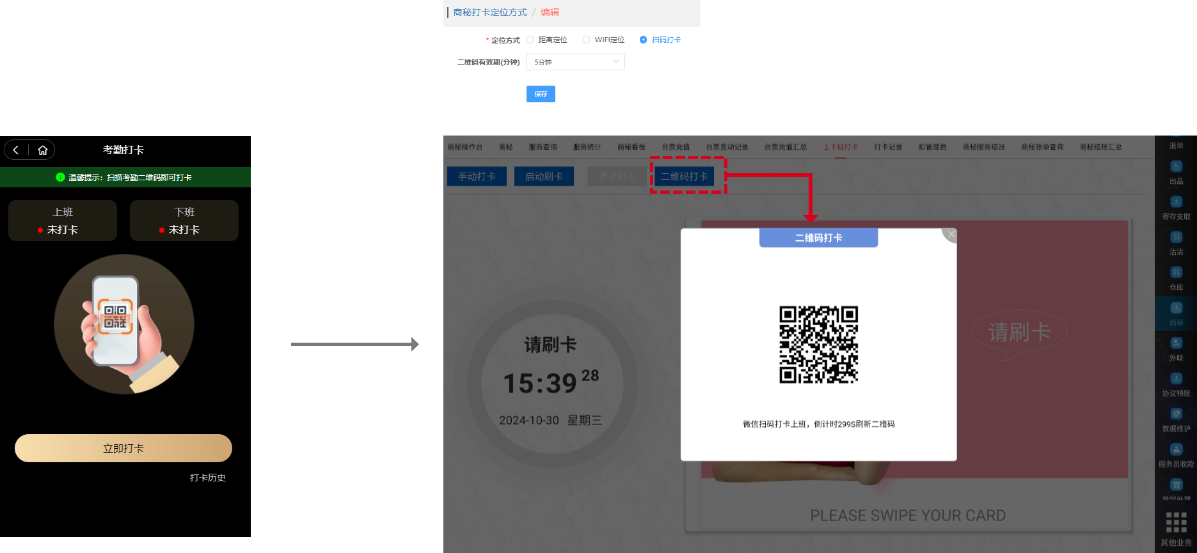Select the 扫码打卡 radio option
Image resolution: width=1197 pixels, height=553 pixels.
643,40
